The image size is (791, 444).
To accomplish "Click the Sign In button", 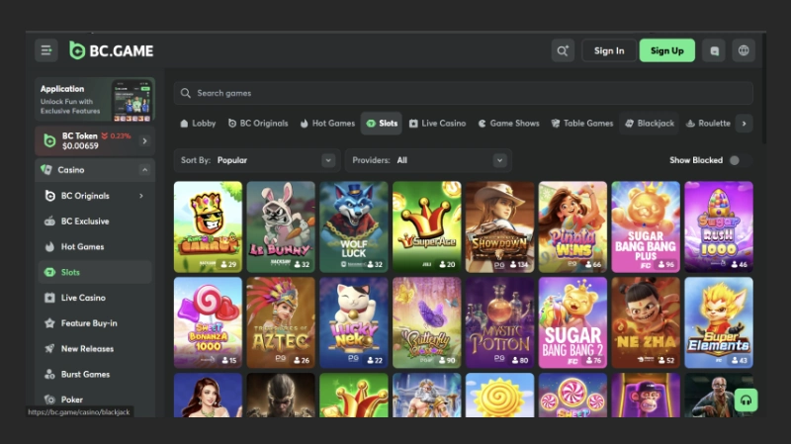I will tap(609, 50).
